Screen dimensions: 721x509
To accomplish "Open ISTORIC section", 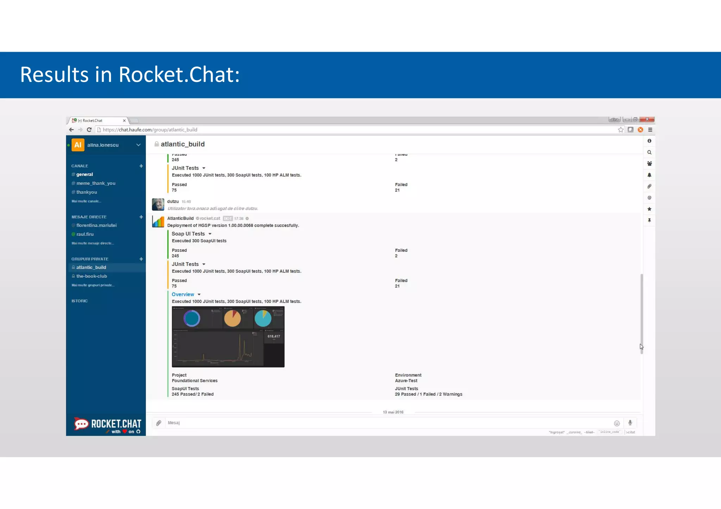I will click(80, 301).
